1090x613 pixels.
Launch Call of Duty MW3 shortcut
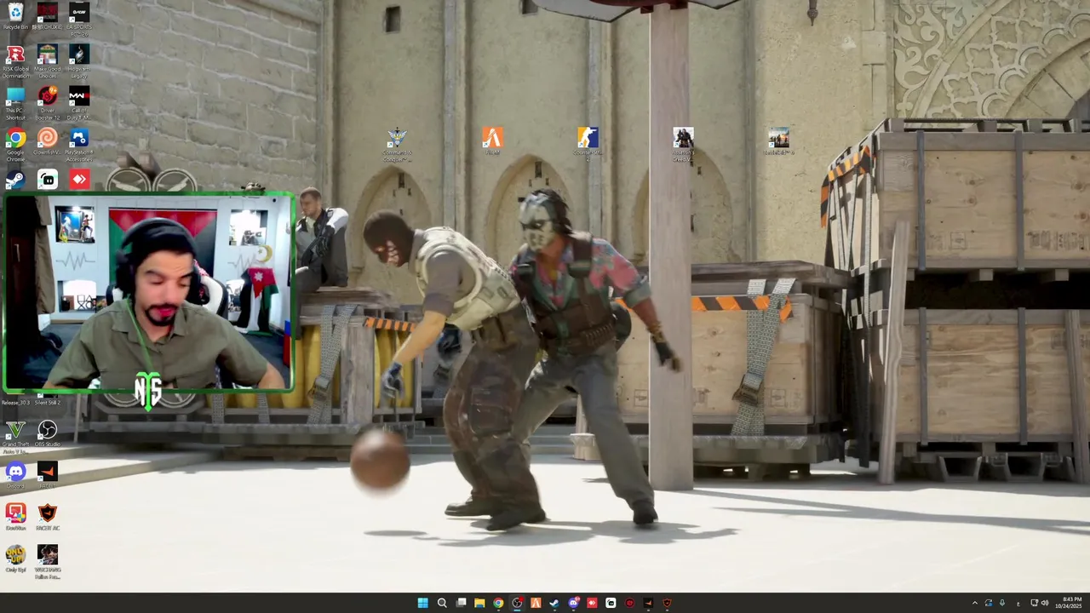tap(79, 101)
